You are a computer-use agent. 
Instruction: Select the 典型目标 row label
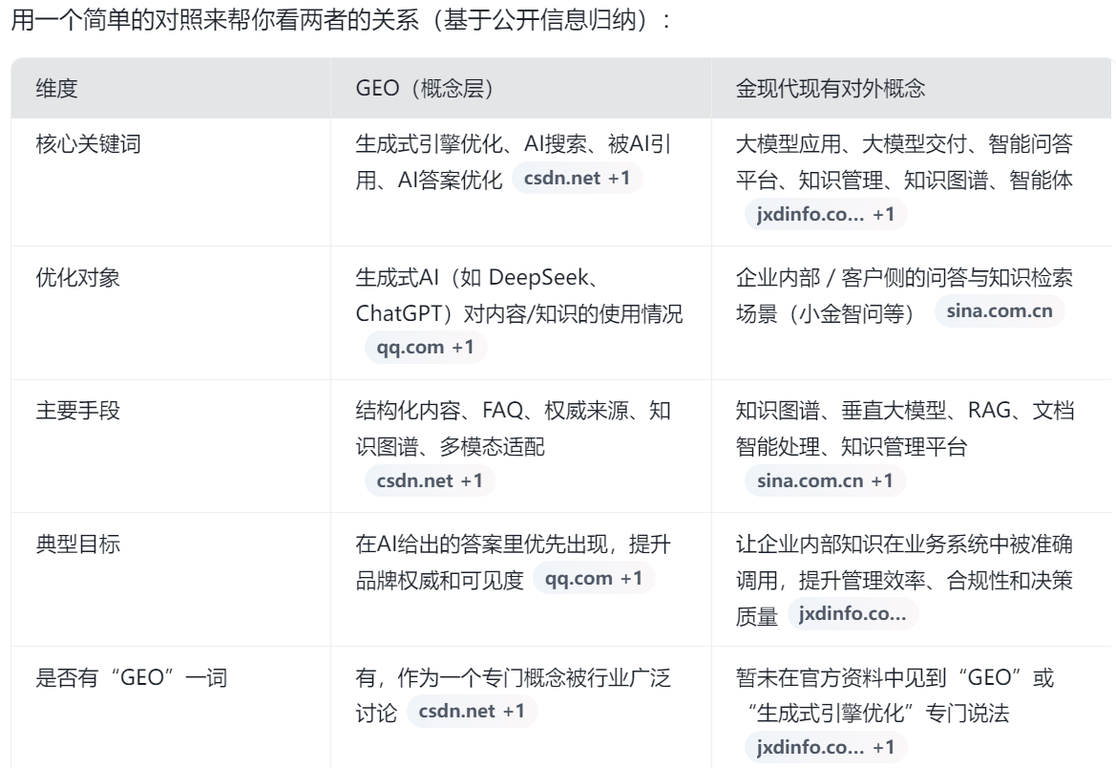click(x=70, y=544)
